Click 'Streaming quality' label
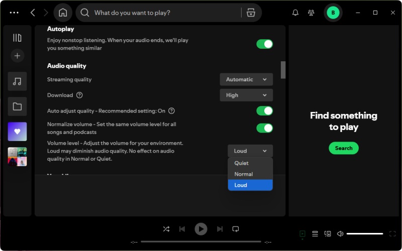 tap(69, 79)
